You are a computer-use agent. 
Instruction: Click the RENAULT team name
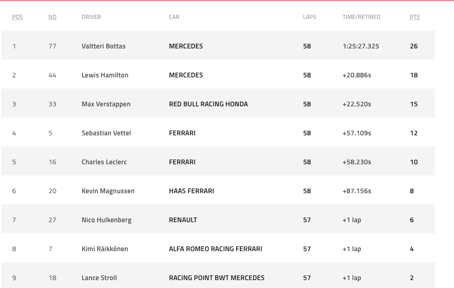tap(183, 220)
